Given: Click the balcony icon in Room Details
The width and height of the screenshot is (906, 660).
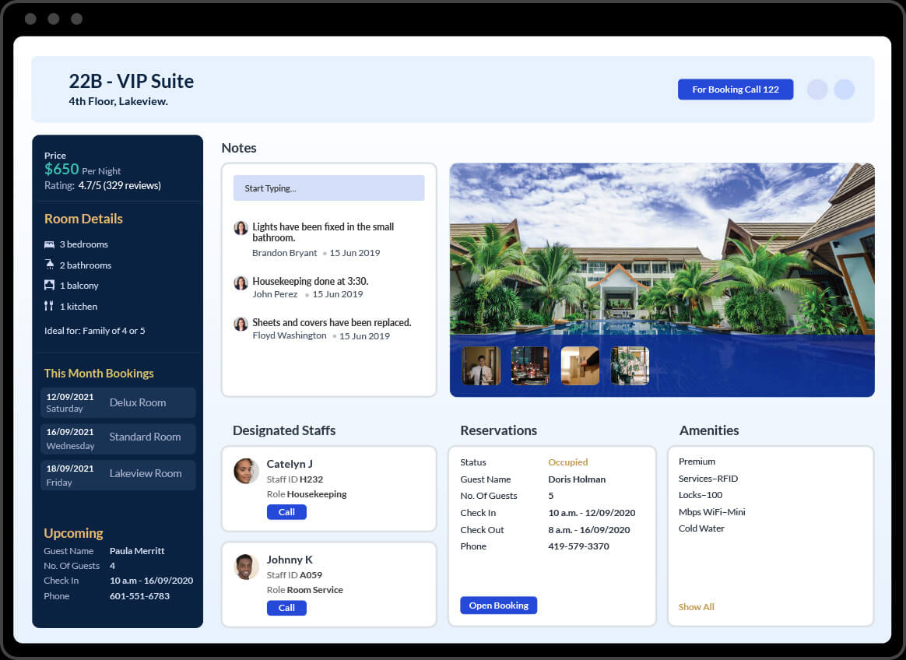Looking at the screenshot, I should click(x=49, y=286).
